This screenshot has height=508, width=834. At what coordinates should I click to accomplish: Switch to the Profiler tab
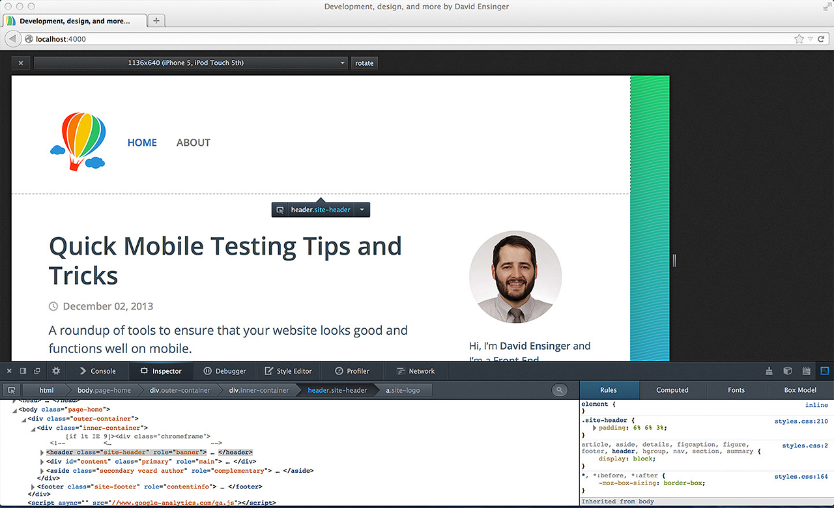coord(352,371)
